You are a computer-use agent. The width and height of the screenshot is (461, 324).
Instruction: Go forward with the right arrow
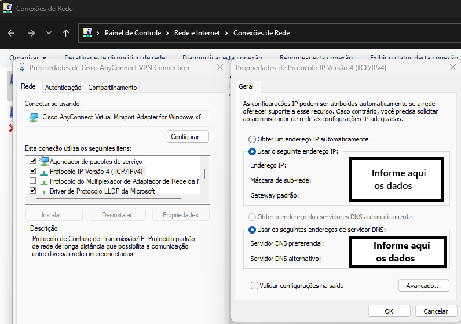pos(31,33)
